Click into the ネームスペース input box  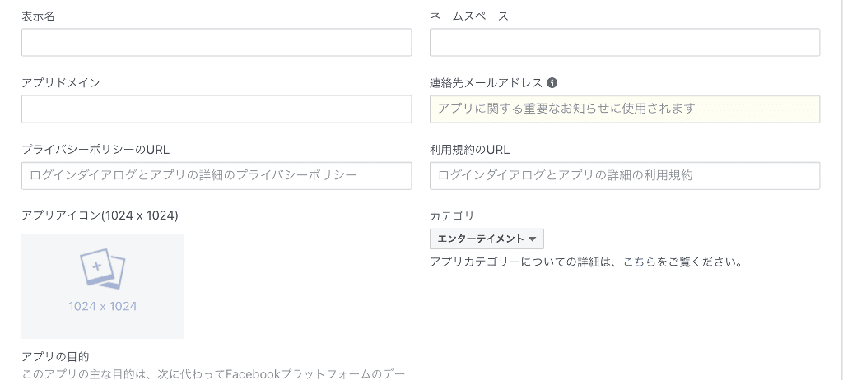624,43
